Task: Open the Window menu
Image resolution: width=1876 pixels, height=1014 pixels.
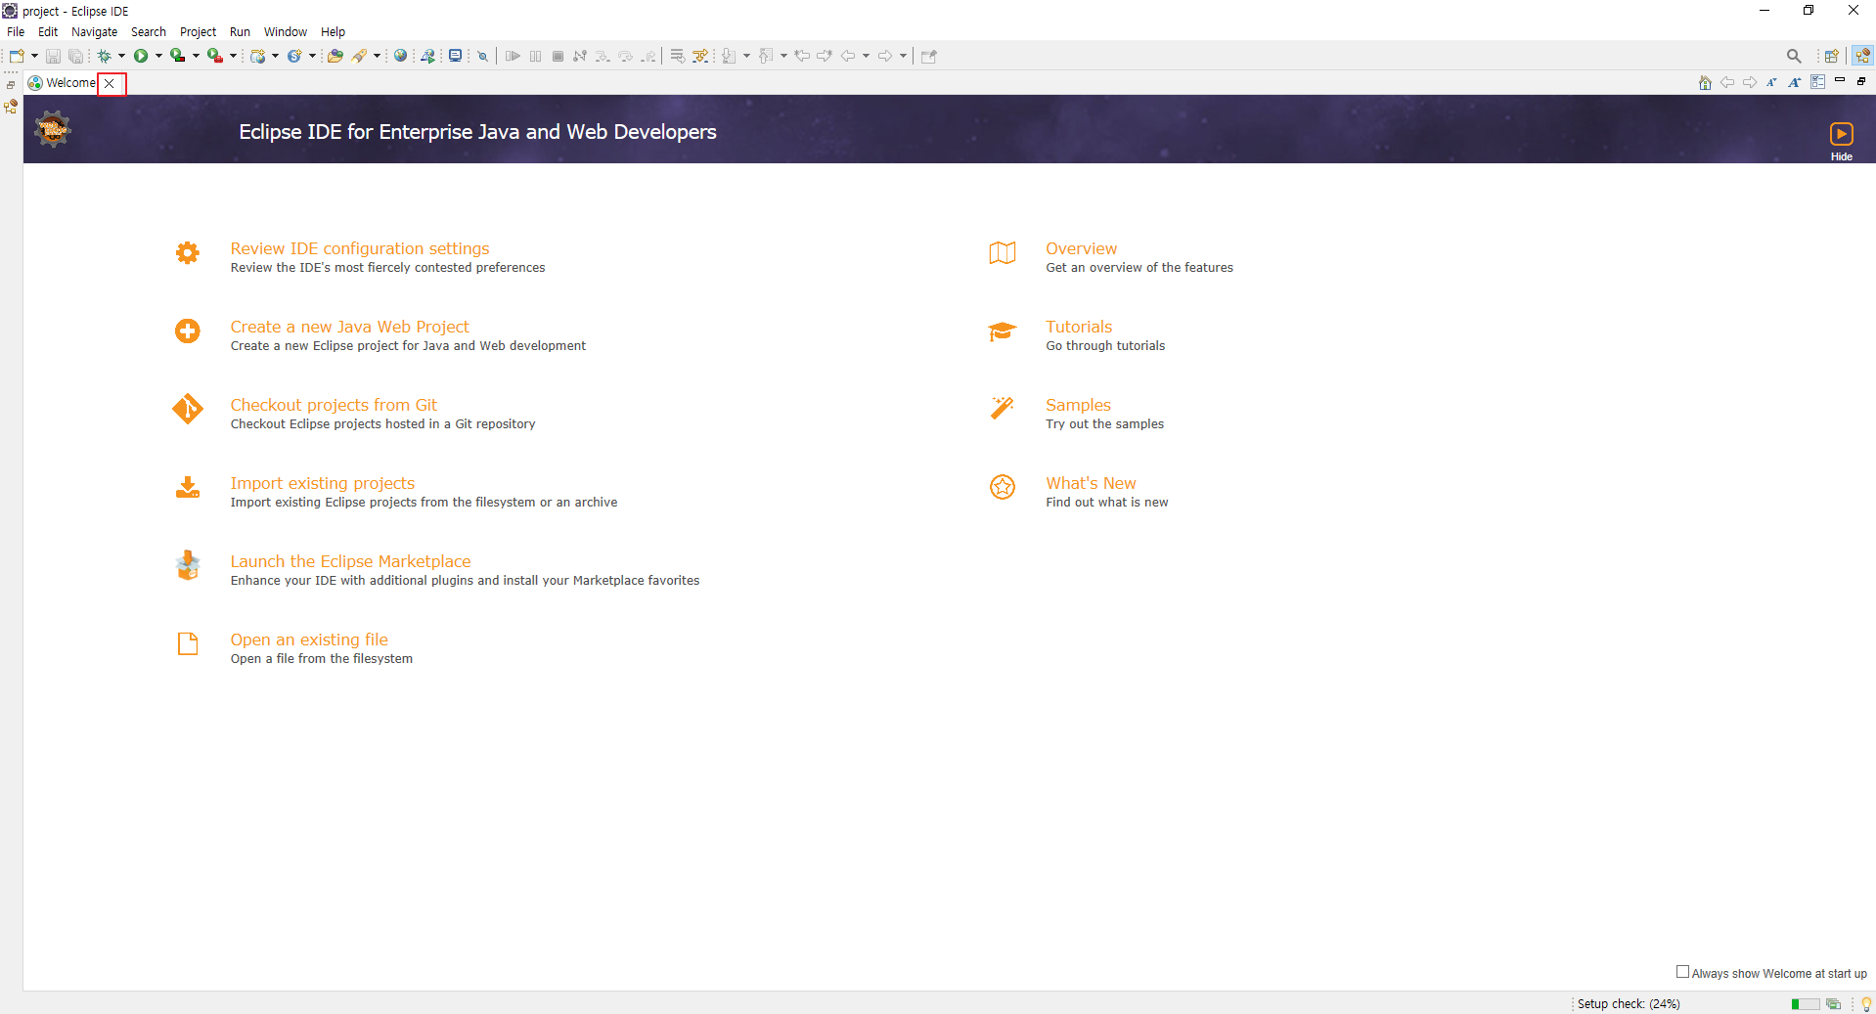Action: [x=286, y=32]
